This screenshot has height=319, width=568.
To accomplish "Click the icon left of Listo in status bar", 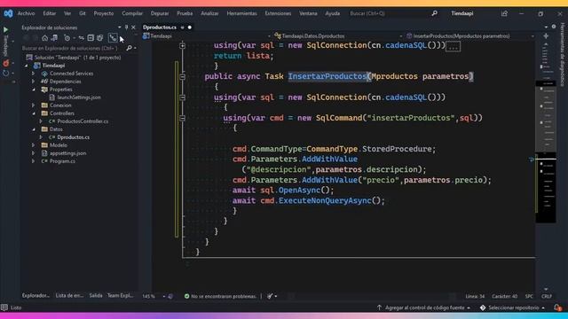I will click(4, 307).
